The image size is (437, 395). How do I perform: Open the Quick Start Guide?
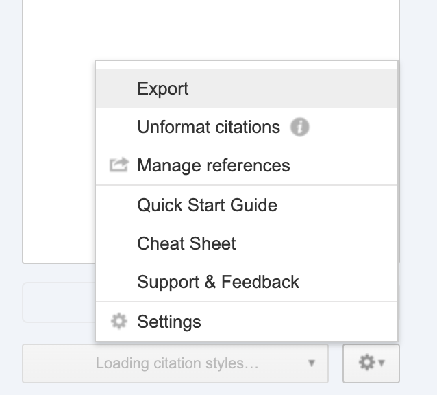(207, 205)
